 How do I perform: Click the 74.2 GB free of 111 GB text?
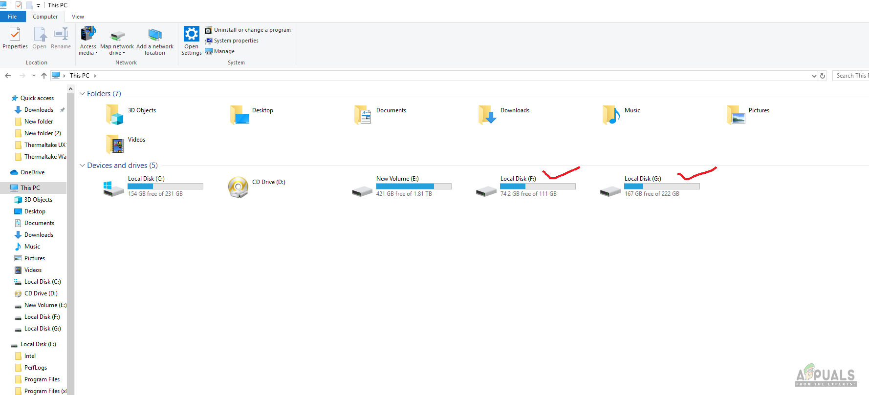[528, 194]
